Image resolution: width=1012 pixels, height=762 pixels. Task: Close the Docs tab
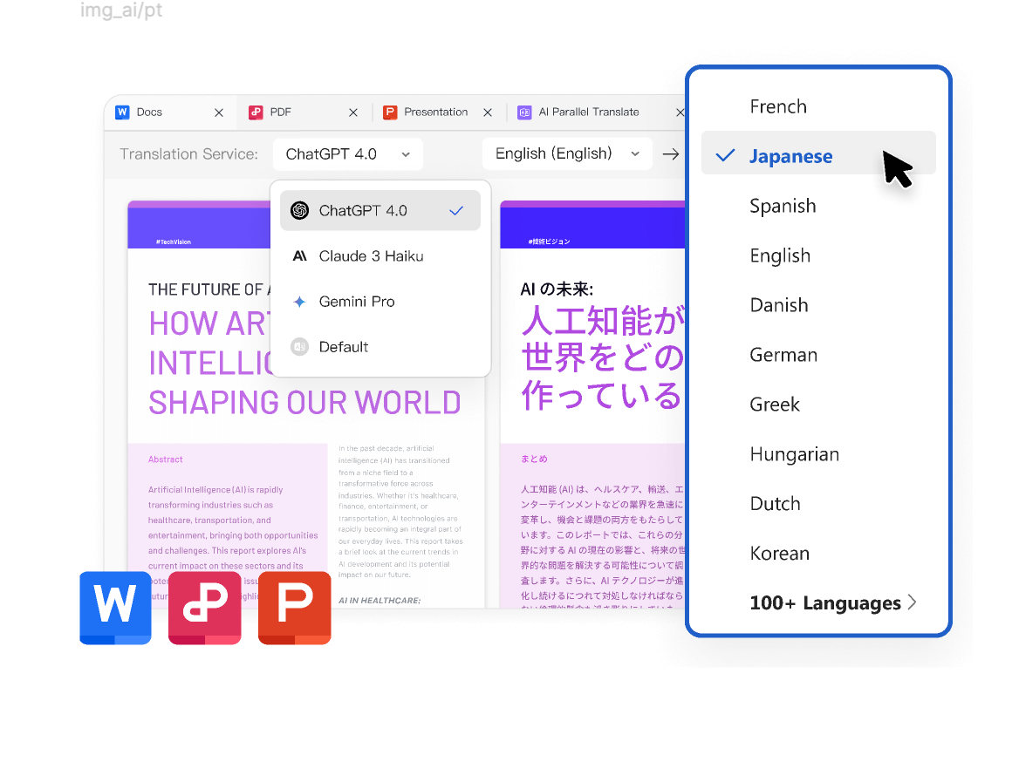click(x=219, y=112)
